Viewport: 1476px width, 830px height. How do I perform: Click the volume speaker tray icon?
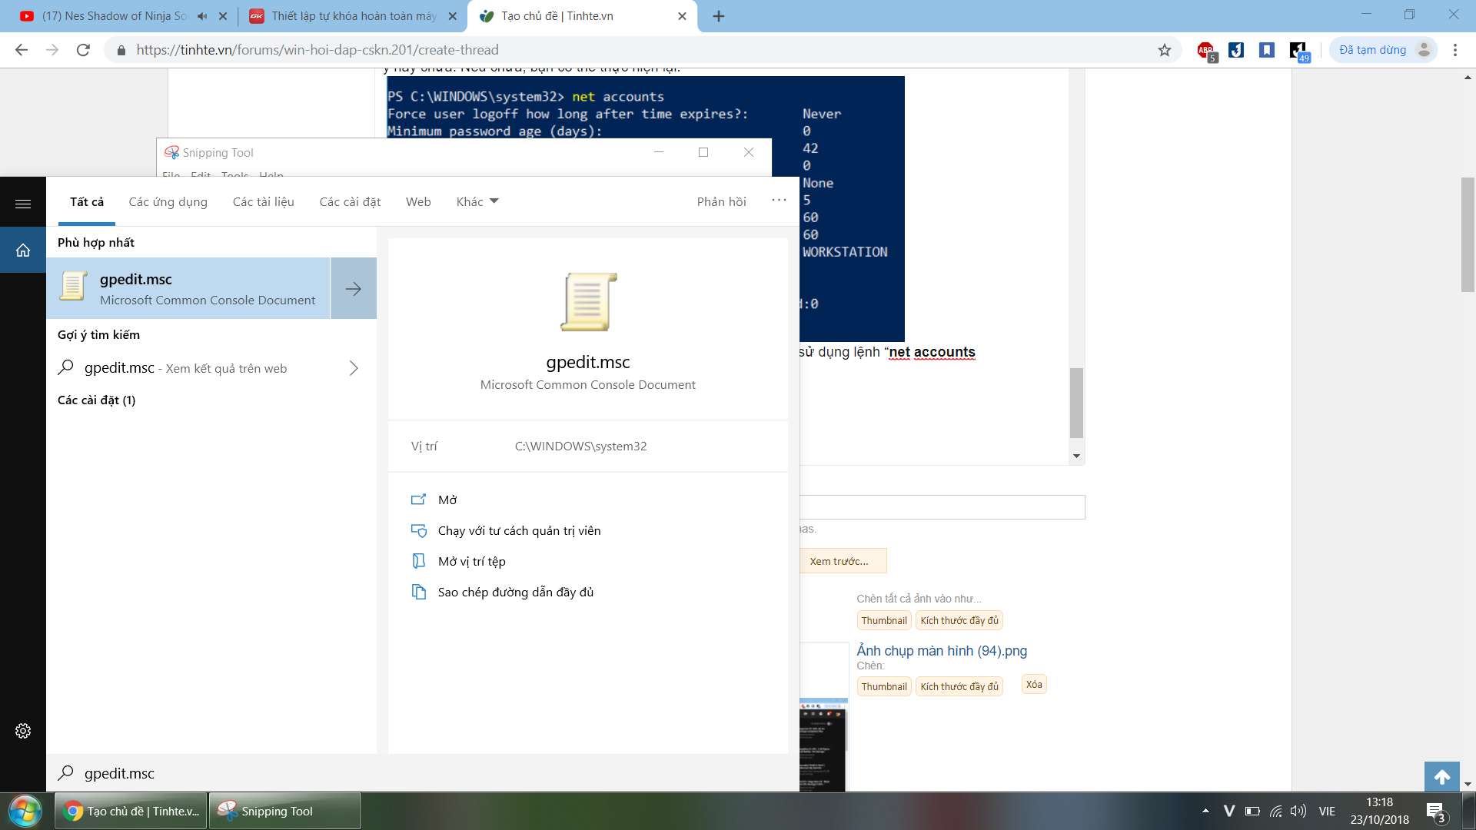(1298, 811)
